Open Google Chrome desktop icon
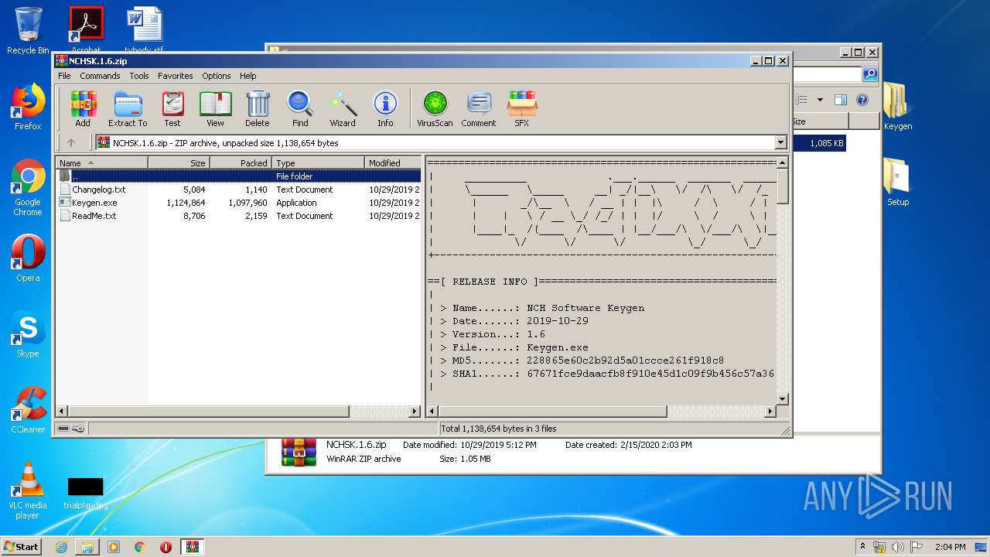Screen dimensions: 990x557 (28, 187)
